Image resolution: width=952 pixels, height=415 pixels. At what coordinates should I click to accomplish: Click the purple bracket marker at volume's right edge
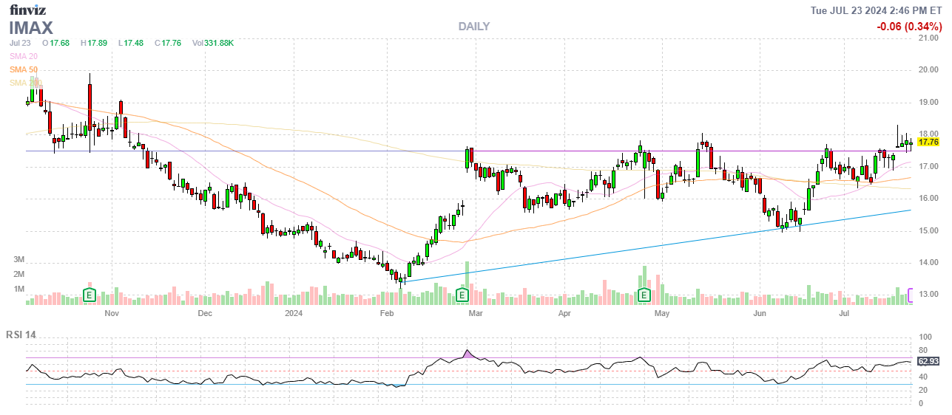coord(911,293)
